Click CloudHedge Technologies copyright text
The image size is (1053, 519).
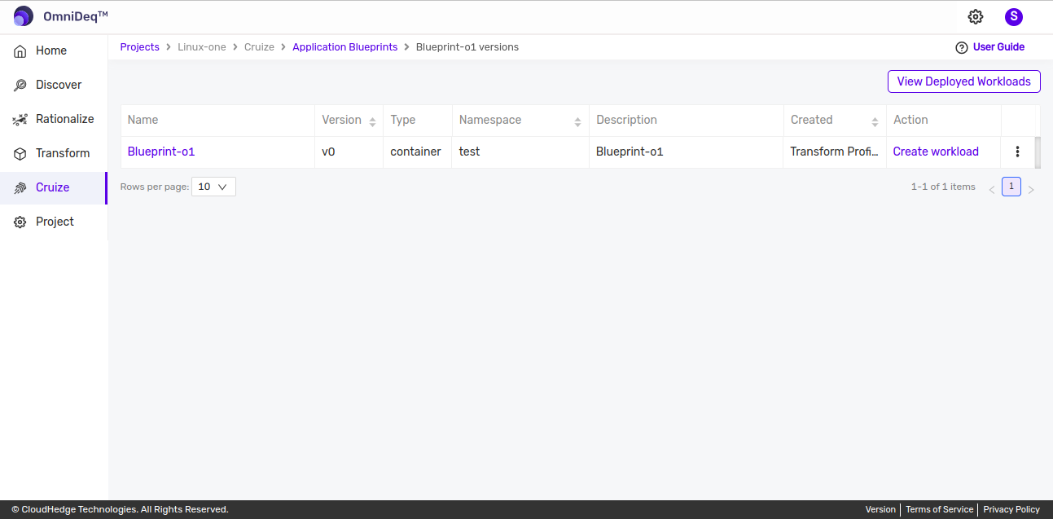tap(120, 509)
